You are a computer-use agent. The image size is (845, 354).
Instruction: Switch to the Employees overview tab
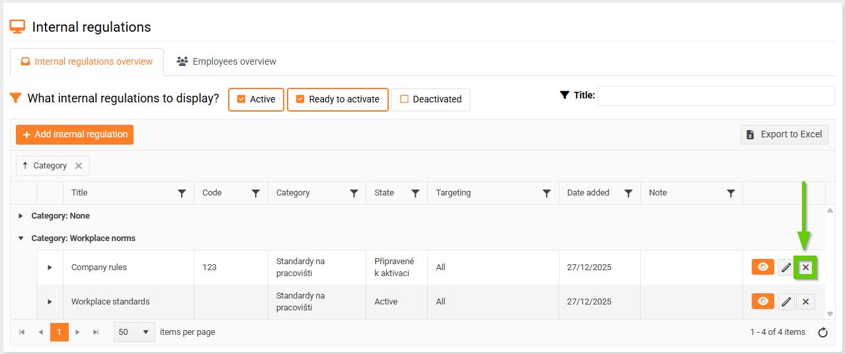point(227,61)
